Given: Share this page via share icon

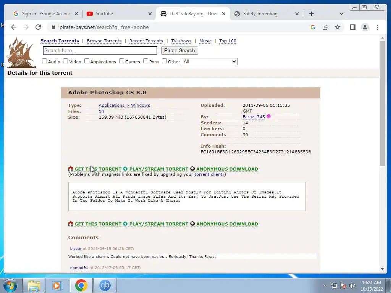Looking at the screenshot, I should click(325, 27).
